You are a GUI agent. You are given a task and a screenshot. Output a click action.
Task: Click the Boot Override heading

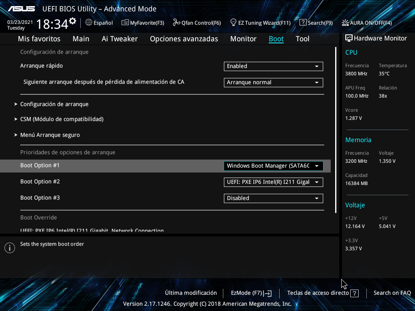click(39, 217)
